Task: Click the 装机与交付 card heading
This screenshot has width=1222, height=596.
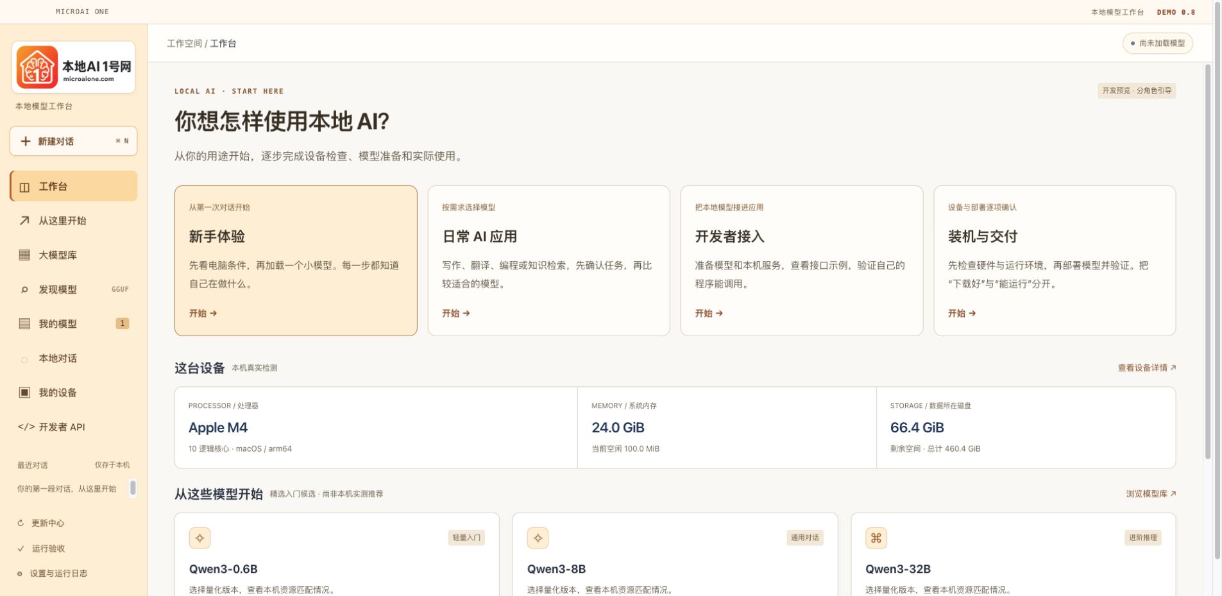Action: click(983, 237)
